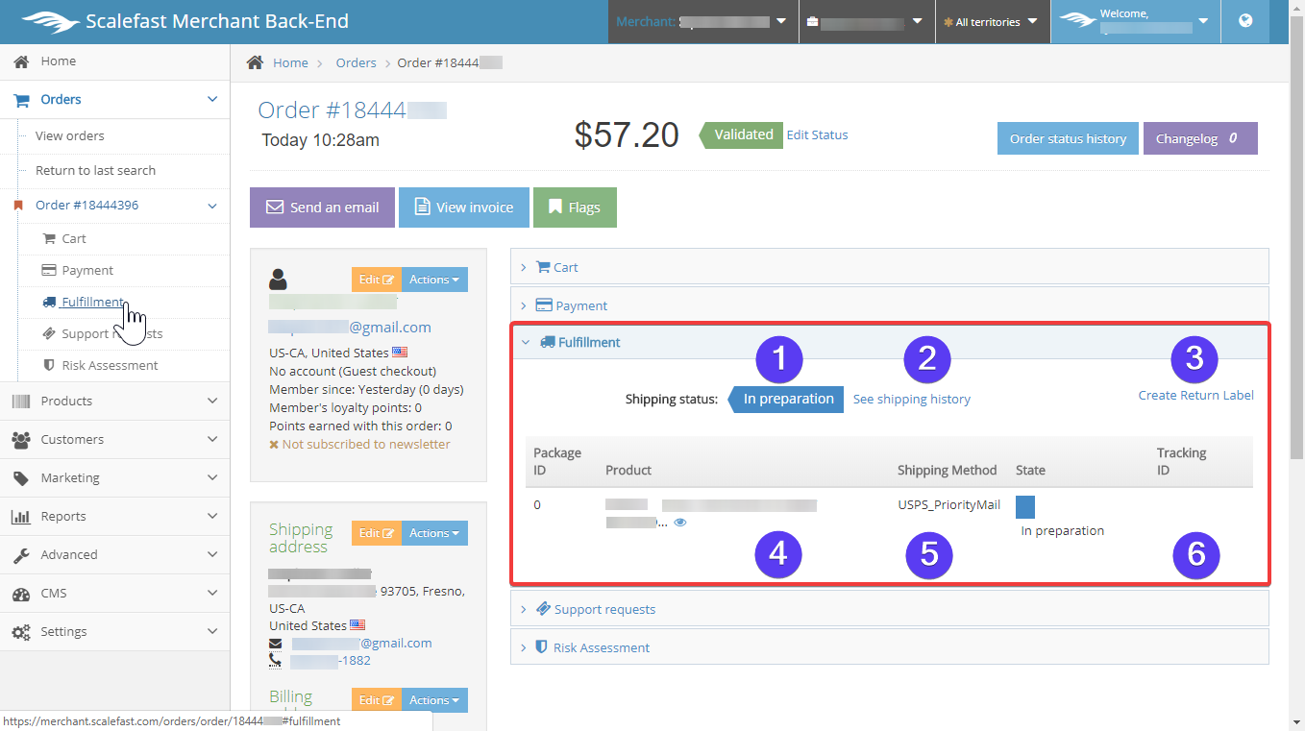This screenshot has height=731, width=1305.
Task: Click the blue In preparation state square
Action: click(x=1024, y=507)
